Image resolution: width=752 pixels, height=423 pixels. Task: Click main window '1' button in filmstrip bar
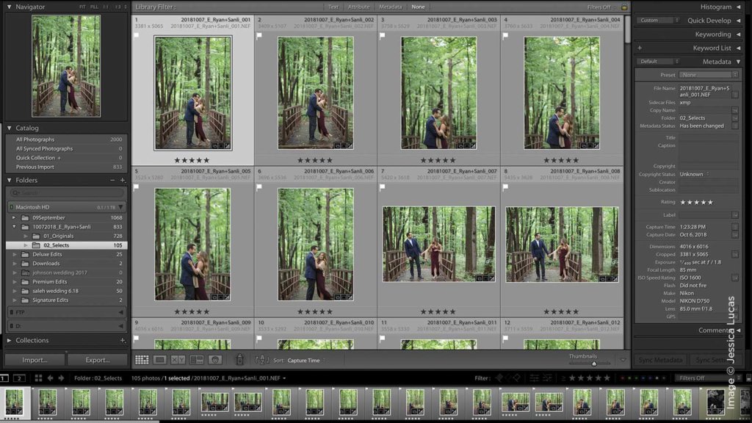tap(4, 378)
